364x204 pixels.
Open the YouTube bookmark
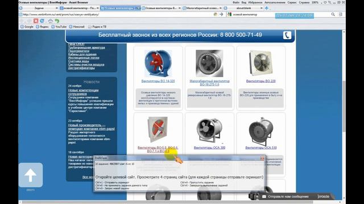pos(59,27)
